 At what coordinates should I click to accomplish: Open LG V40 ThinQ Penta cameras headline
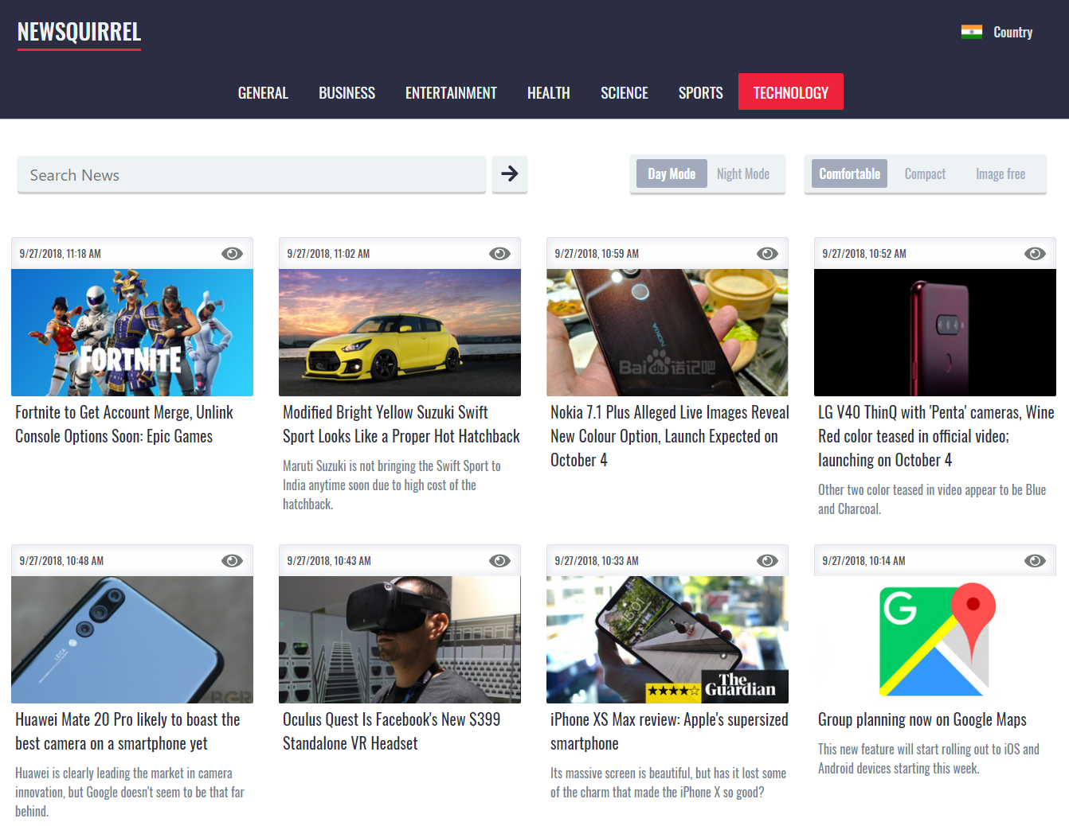point(936,436)
